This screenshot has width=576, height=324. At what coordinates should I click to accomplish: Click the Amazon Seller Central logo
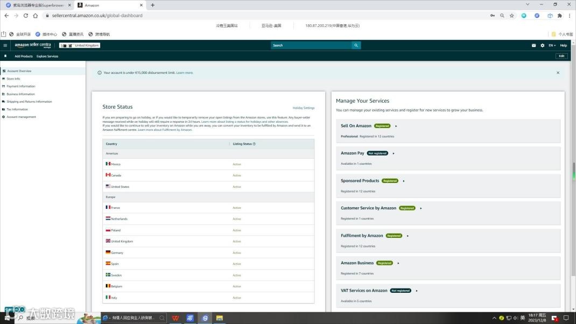pos(33,45)
